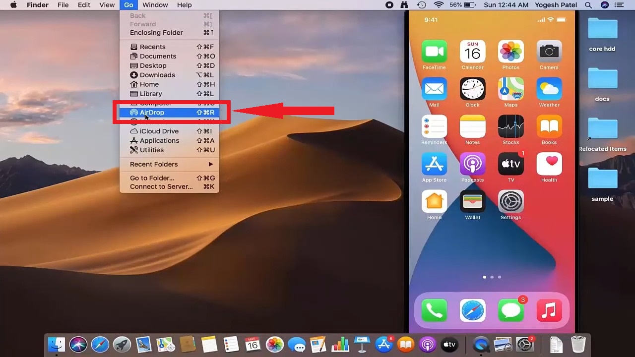This screenshot has width=635, height=357.
Task: Open Spotlight search from the menu bar
Action: point(588,5)
